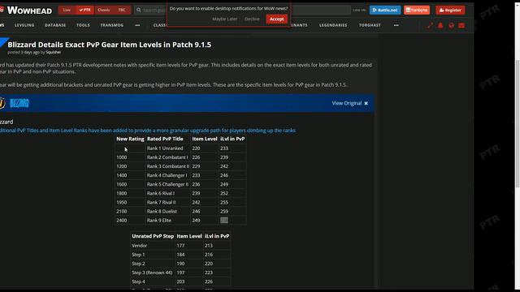This screenshot has height=292, width=520.
Task: Click the Blizzard logo in banner
Action: click(19, 103)
